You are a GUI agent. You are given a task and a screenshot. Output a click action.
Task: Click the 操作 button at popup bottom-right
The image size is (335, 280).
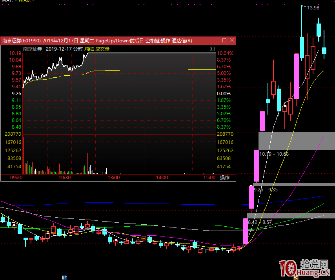coord(225,178)
